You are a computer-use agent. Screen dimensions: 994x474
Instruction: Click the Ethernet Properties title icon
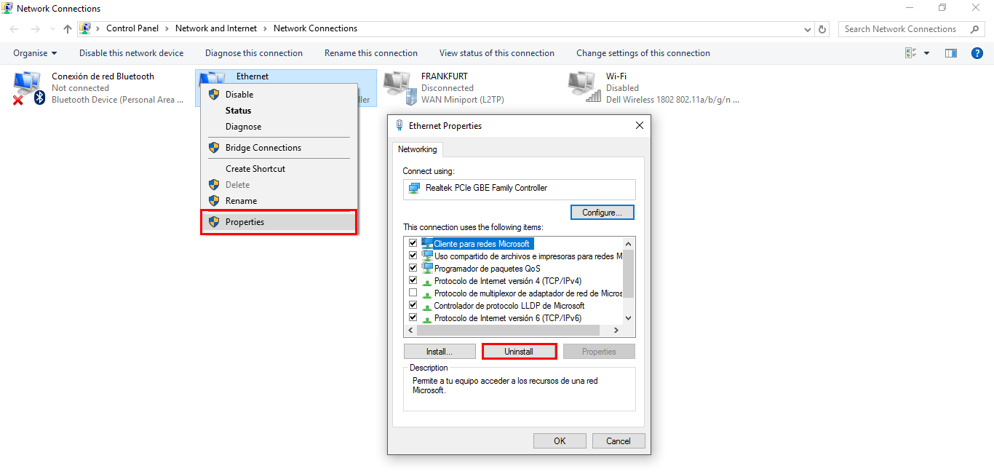pyautogui.click(x=399, y=125)
